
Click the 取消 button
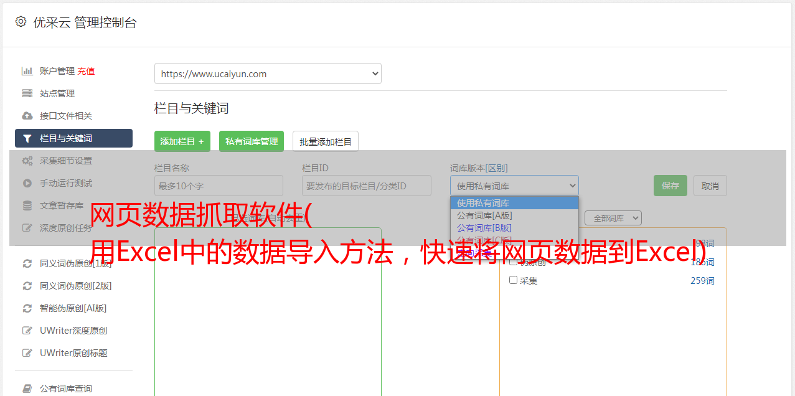click(710, 186)
